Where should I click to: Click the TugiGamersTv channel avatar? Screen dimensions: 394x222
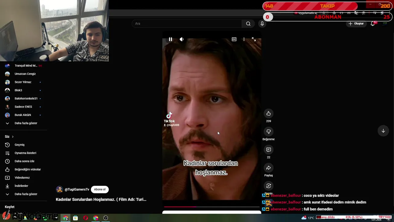pos(59,190)
